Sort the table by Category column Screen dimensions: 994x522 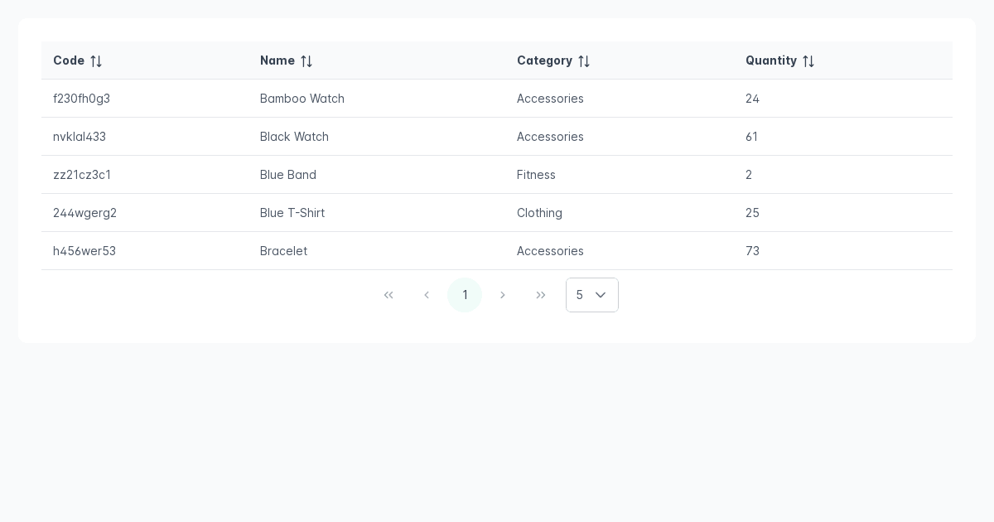click(553, 60)
